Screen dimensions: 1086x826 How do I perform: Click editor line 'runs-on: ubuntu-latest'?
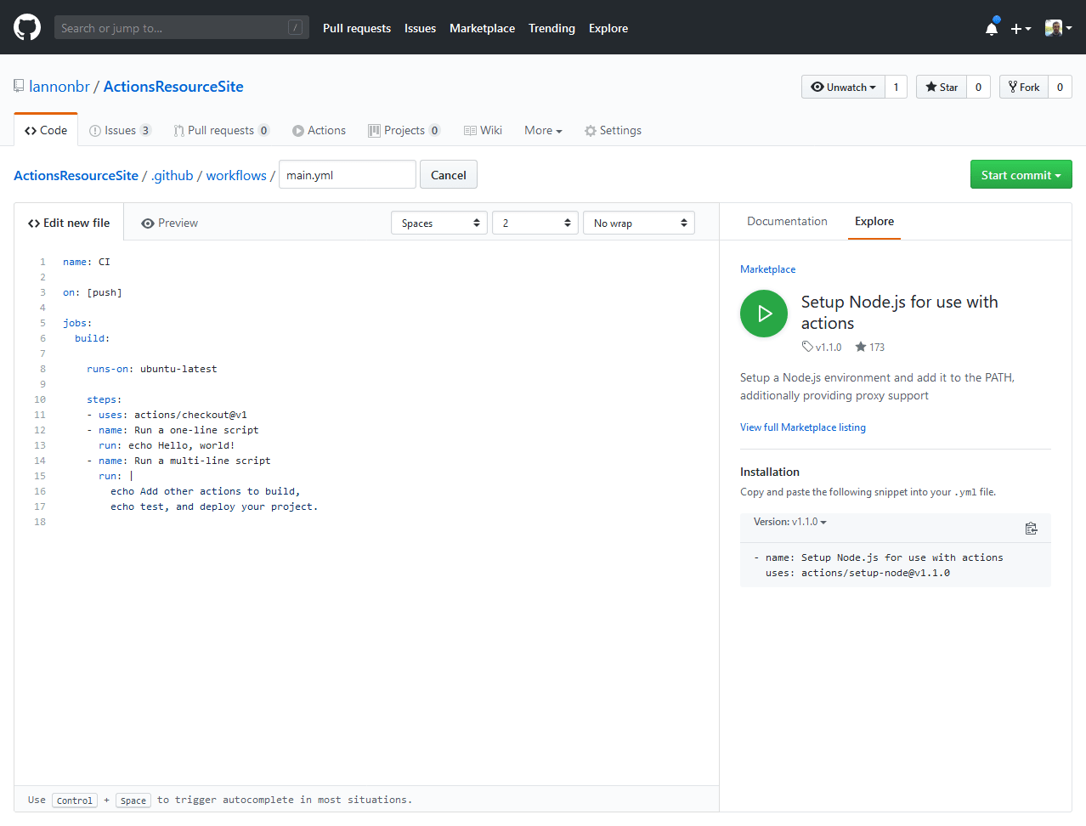(x=151, y=369)
